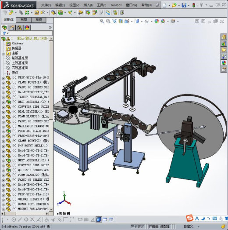Viewport: 228px width, 230px height.
Task: Click the Apply Scene icon
Action: pos(163,21)
